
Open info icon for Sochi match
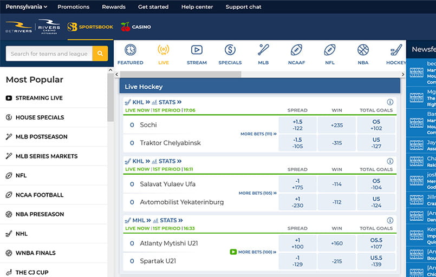pos(390,102)
